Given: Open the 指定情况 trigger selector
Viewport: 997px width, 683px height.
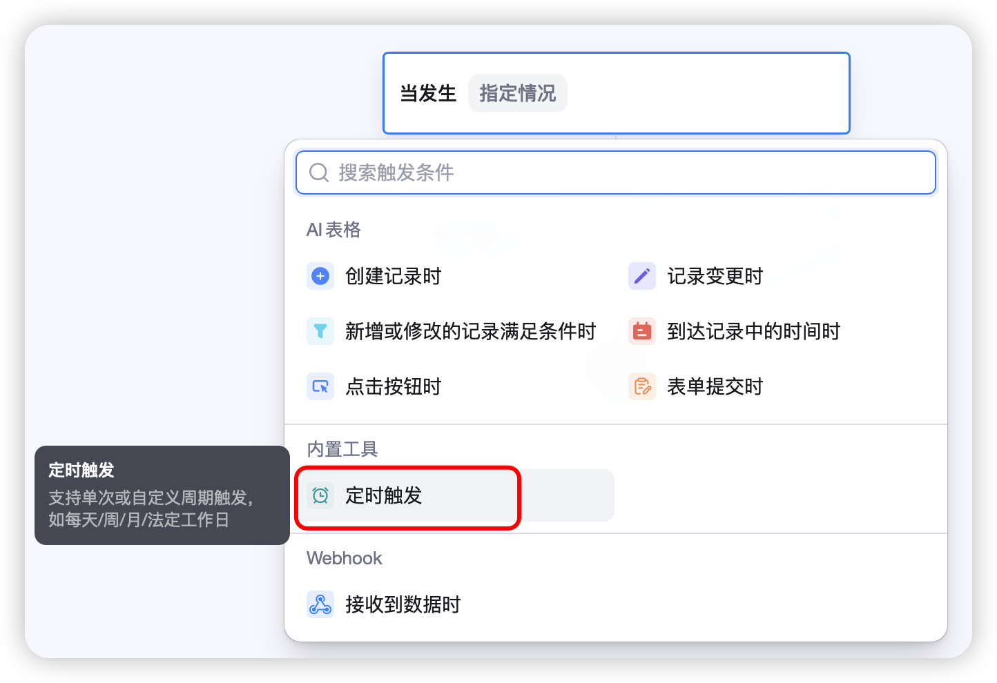Looking at the screenshot, I should 517,93.
